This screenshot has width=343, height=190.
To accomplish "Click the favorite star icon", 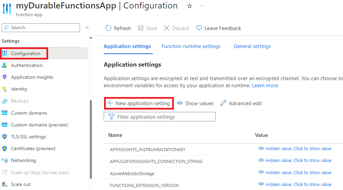I will click(190, 6).
